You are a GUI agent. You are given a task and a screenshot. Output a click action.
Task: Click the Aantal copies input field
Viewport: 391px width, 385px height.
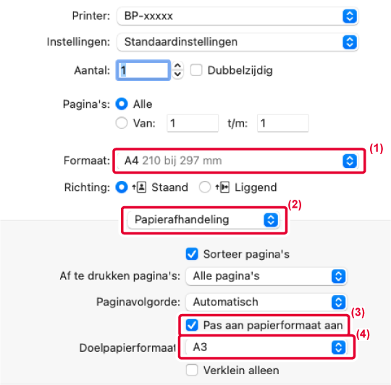click(143, 70)
